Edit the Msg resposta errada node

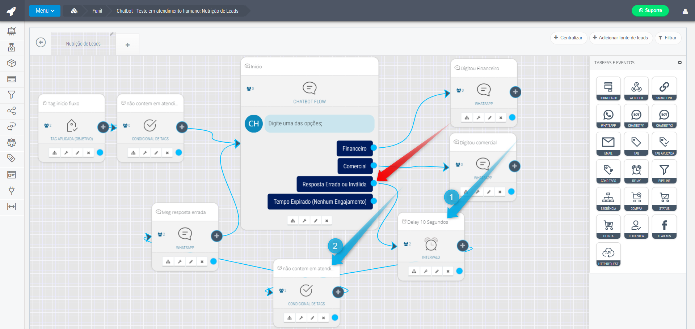[191, 261]
